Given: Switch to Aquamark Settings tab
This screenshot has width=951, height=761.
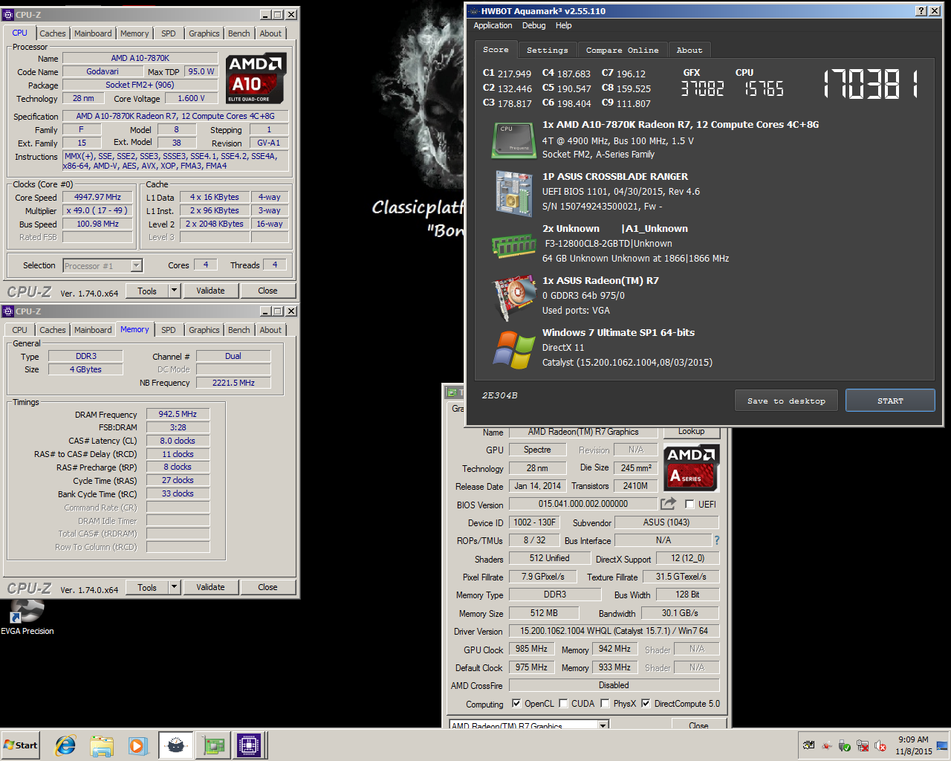Looking at the screenshot, I should click(548, 50).
